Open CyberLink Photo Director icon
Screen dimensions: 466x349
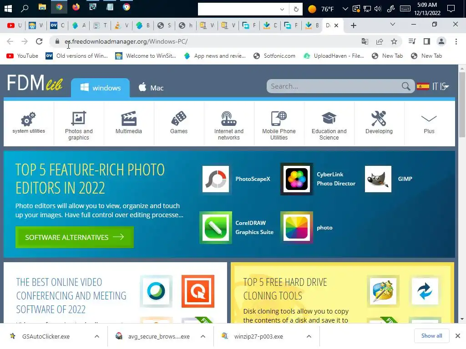[297, 179]
